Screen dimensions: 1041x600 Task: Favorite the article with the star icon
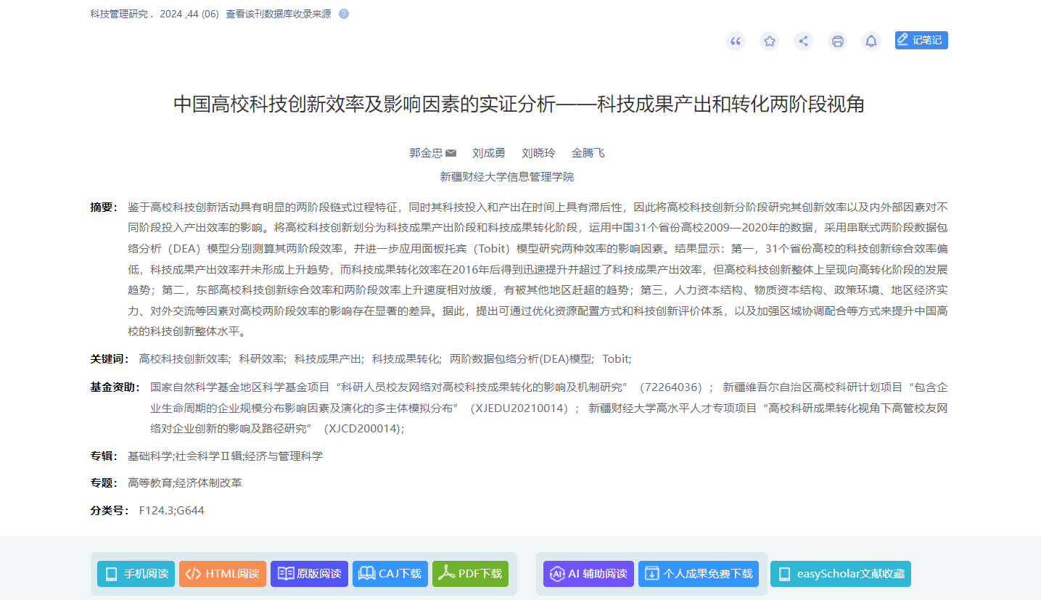click(769, 41)
